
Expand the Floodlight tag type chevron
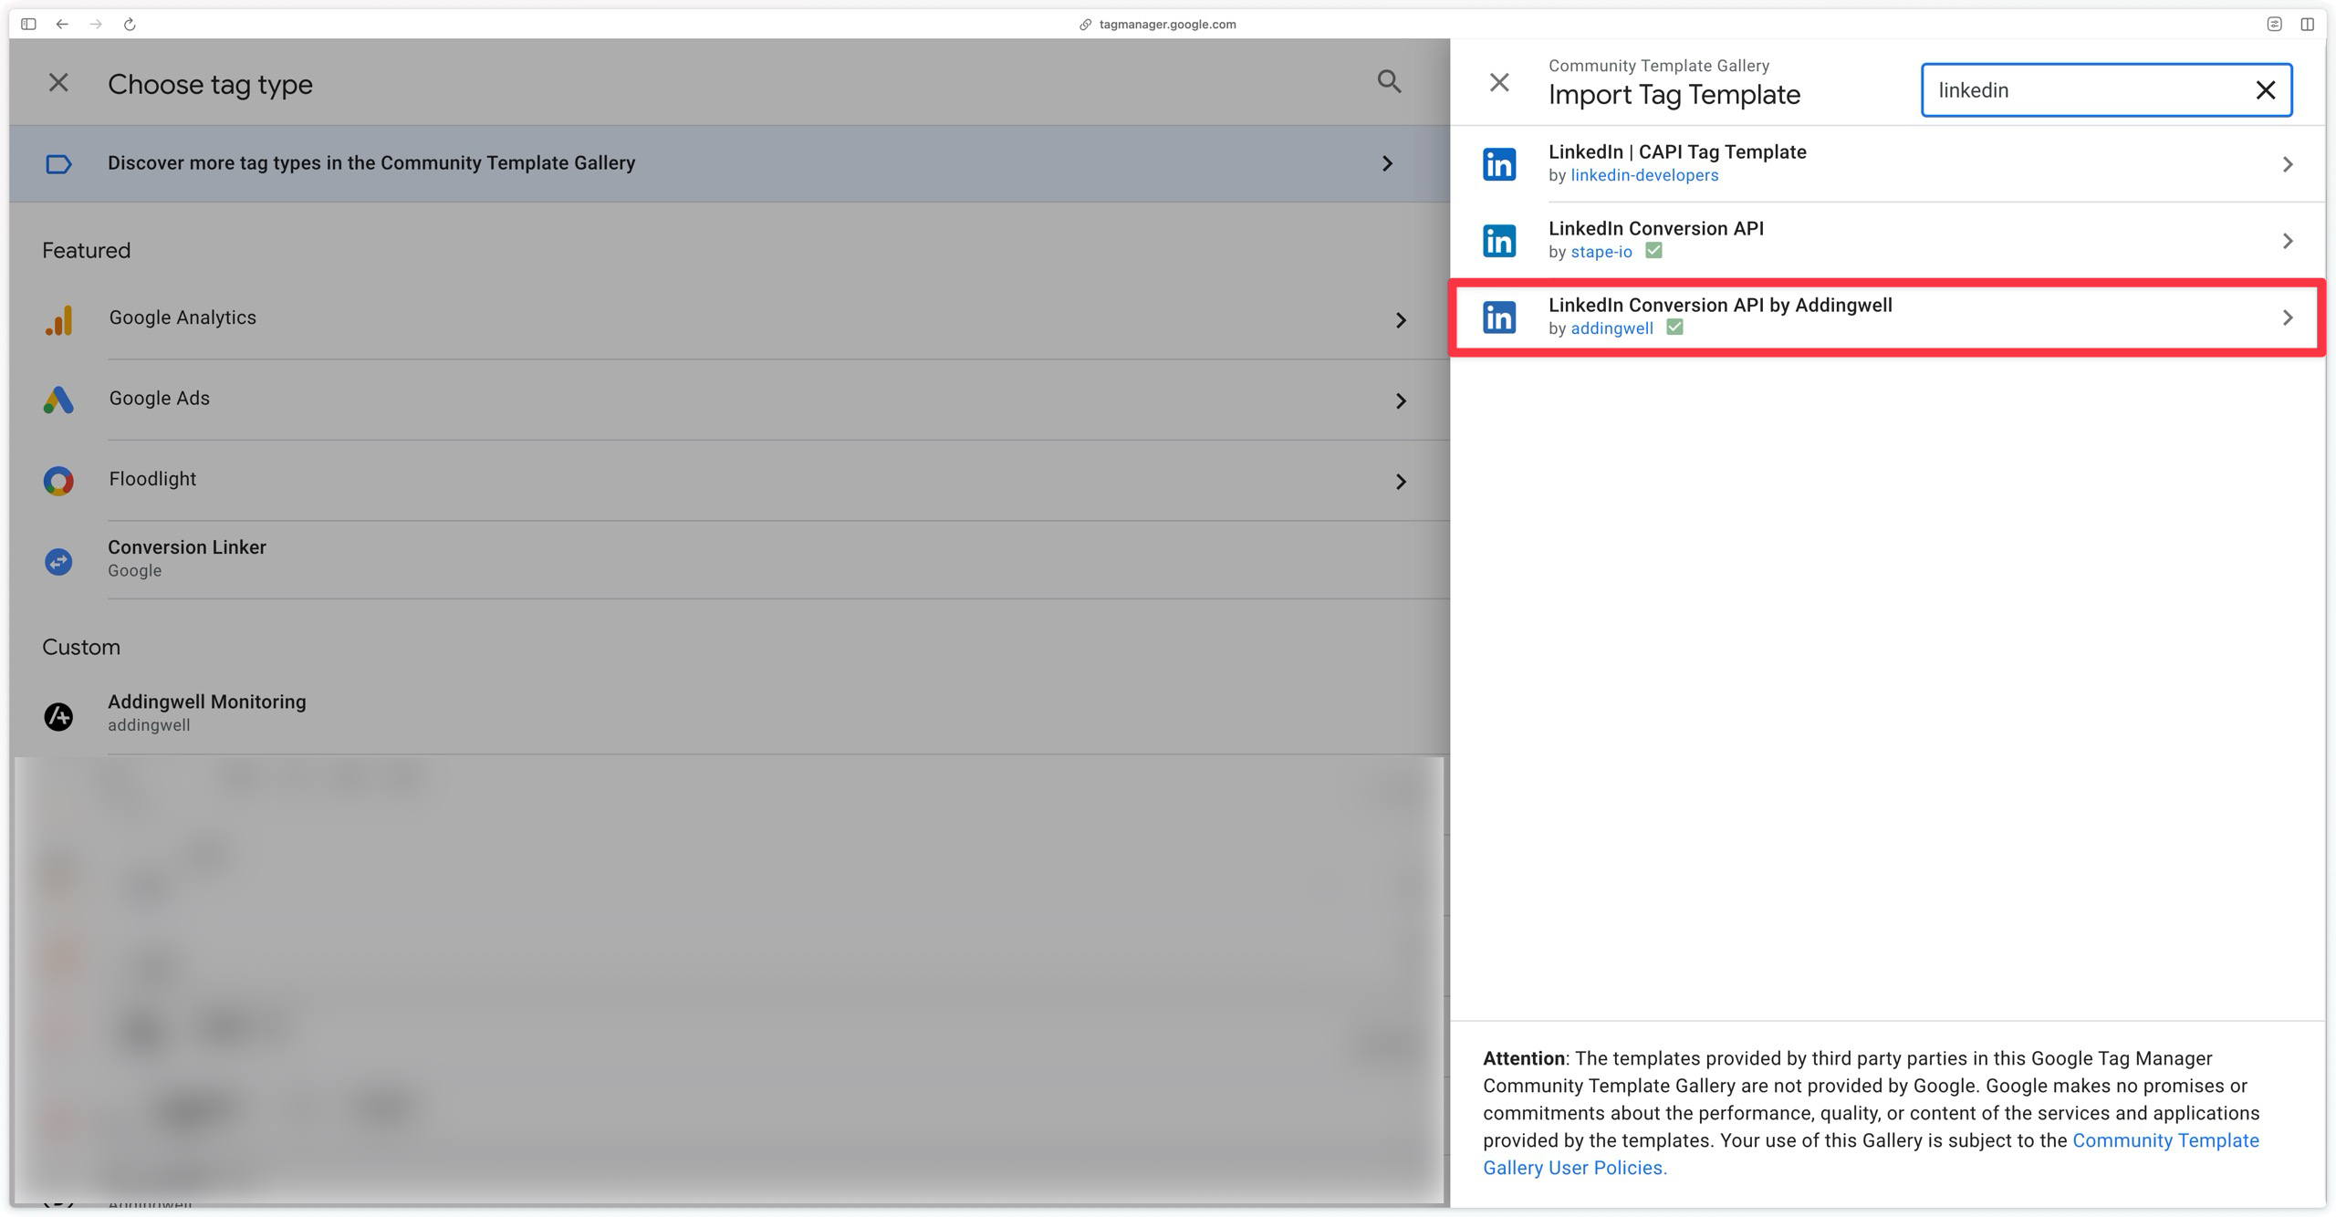click(x=1401, y=481)
